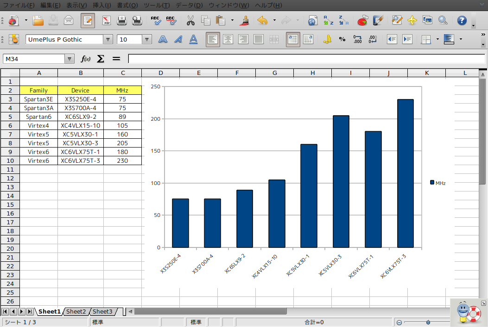Open the 編集(E) menu
This screenshot has width=488, height=327.
click(51, 5)
